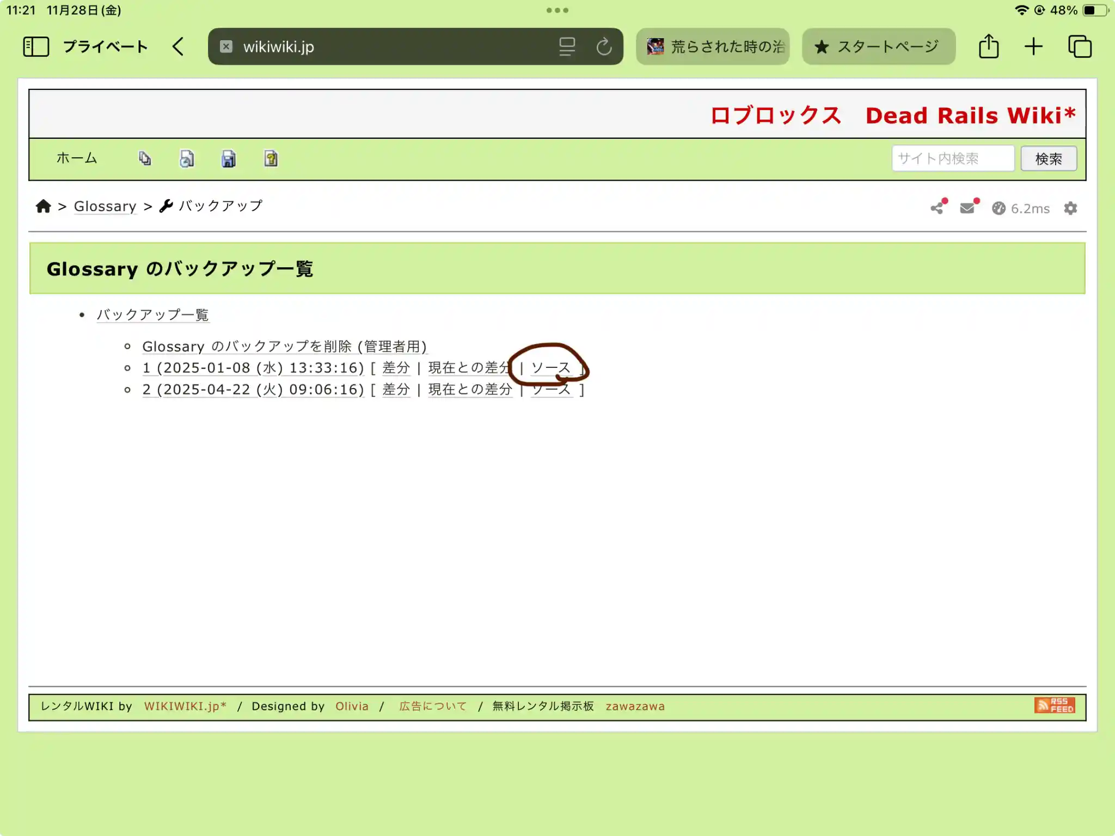Click the home icon in breadcrumb
This screenshot has height=836, width=1115.
click(44, 206)
